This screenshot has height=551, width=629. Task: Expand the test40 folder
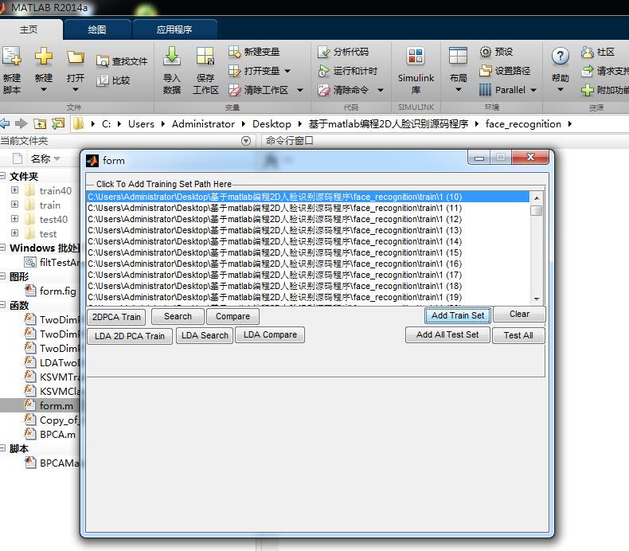pyautogui.click(x=14, y=219)
